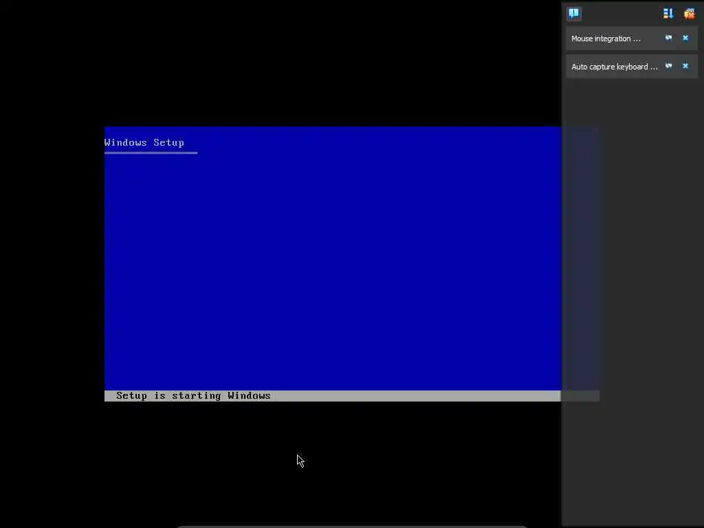704x528 pixels.
Task: Click the Mouse integration do-not-show-again icon
Action: [668, 38]
